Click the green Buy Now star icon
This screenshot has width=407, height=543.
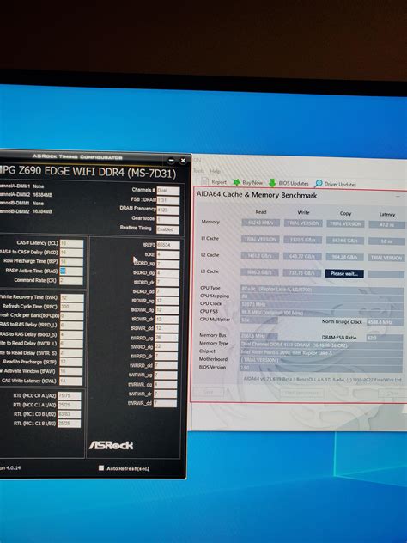[237, 182]
